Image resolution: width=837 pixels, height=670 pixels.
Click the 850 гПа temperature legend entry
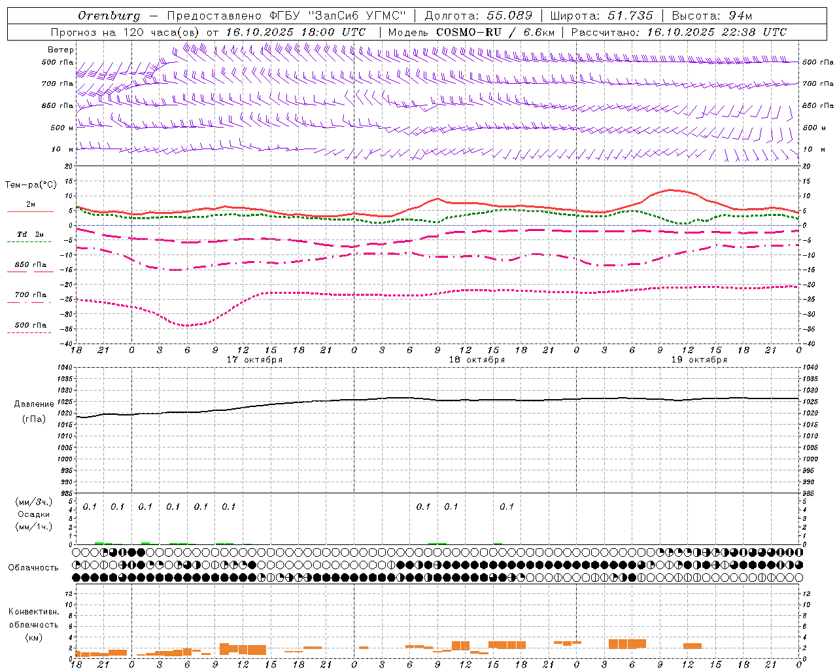31,265
